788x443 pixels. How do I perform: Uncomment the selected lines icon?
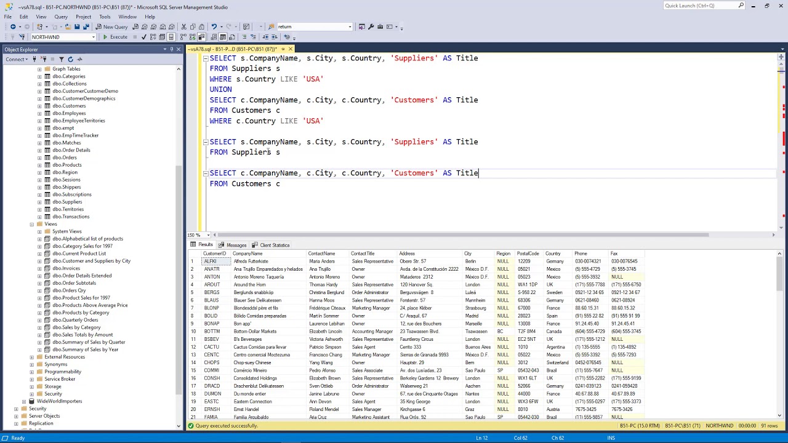pos(253,37)
